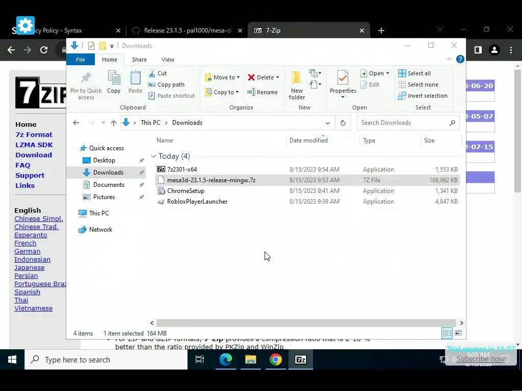Click Select all in the ribbon
Screen dimensions: 522x391
[x=414, y=73]
